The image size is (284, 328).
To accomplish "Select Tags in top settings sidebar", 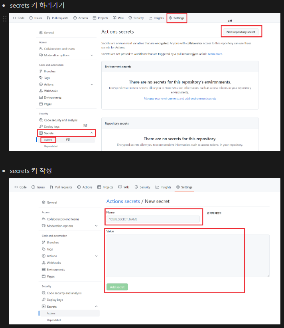I will 45,78.
